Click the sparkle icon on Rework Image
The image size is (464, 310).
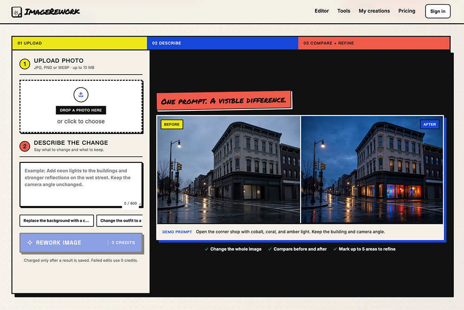coord(30,243)
